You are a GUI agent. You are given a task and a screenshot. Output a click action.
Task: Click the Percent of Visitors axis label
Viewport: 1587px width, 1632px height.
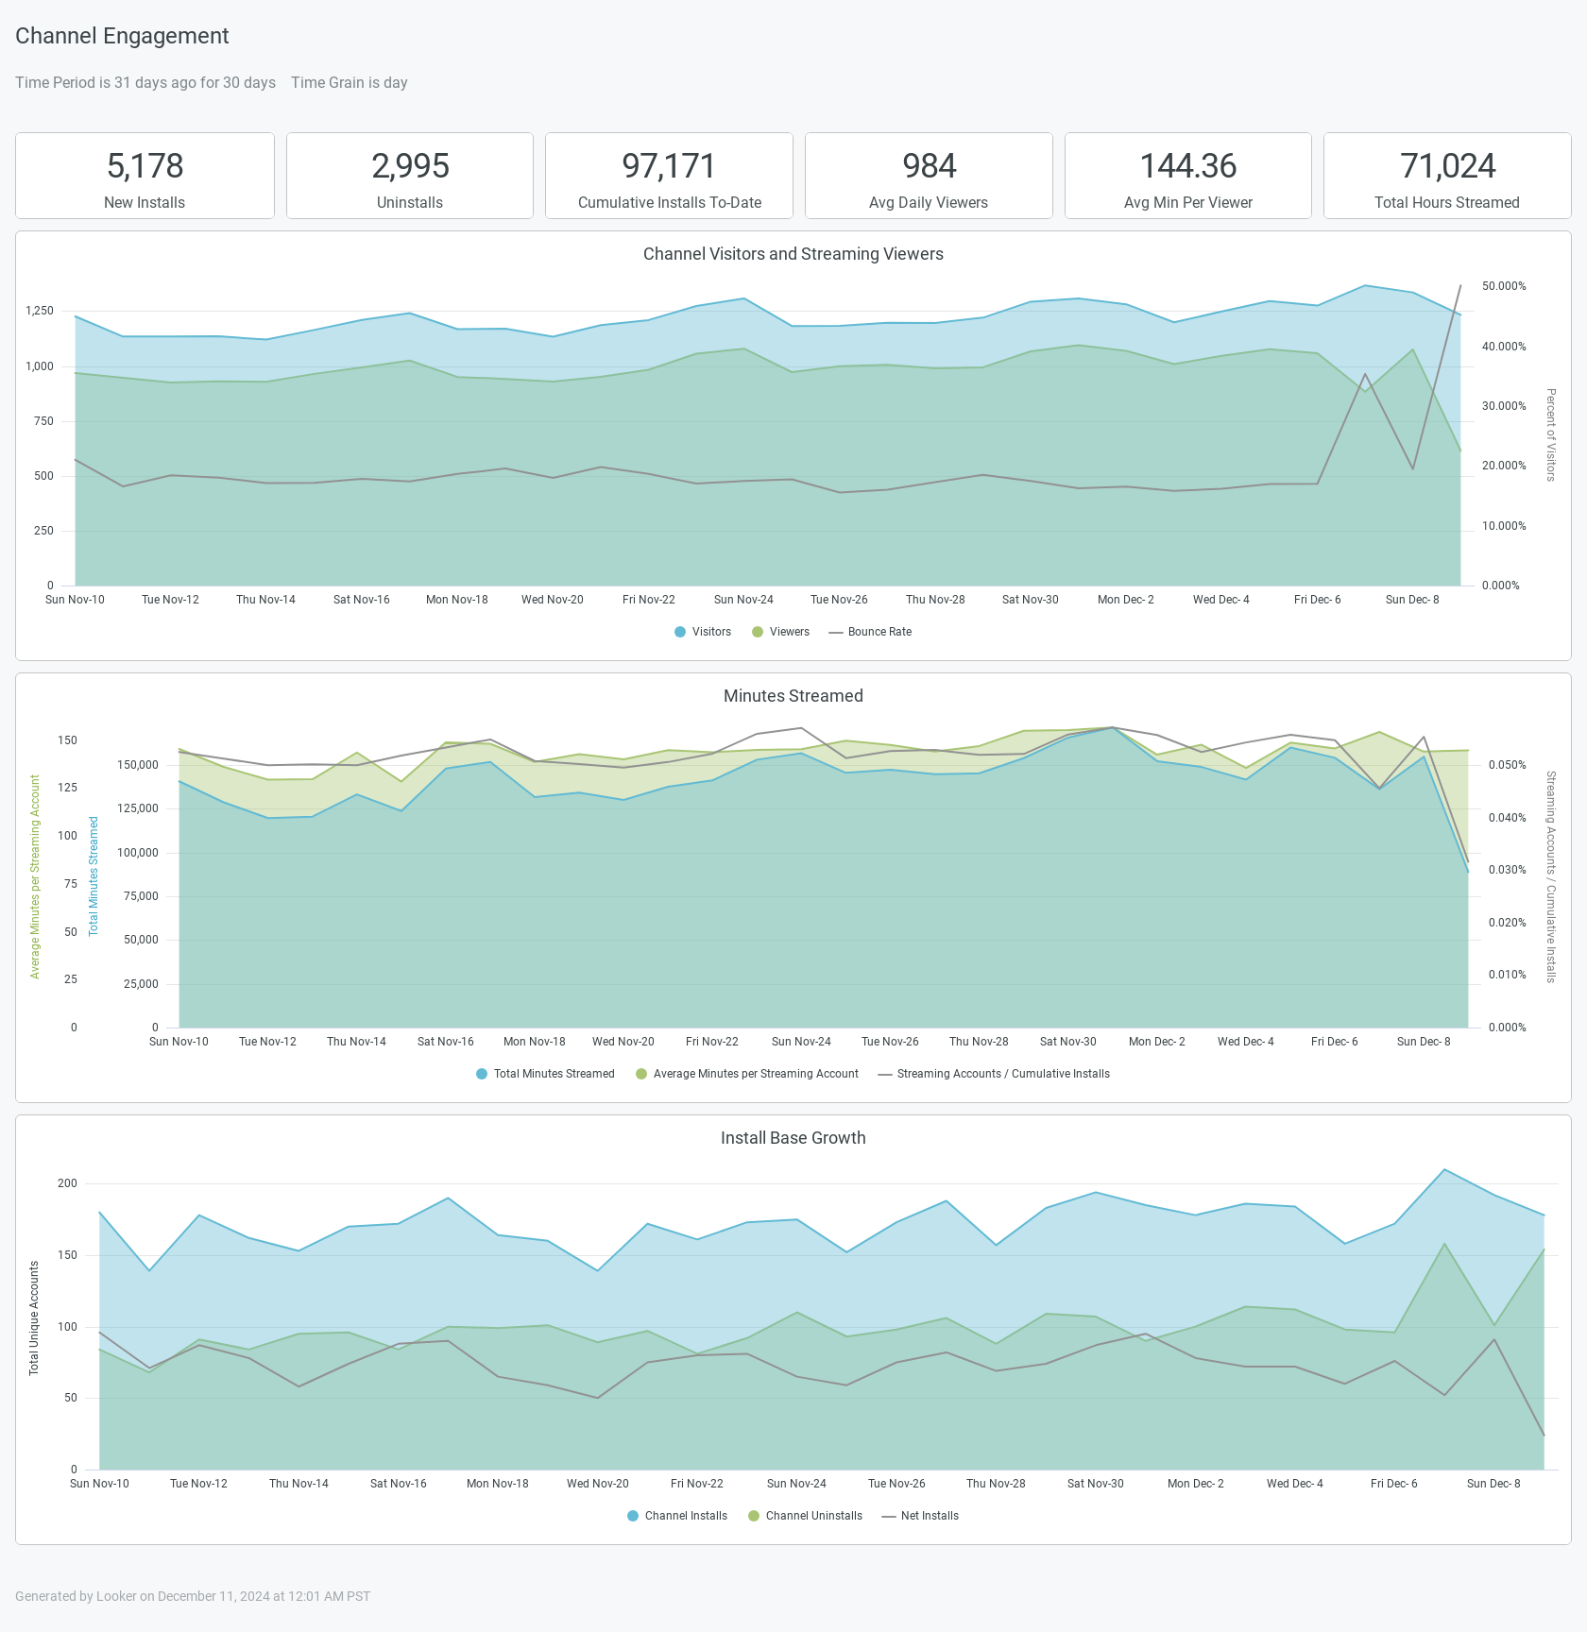click(x=1550, y=434)
